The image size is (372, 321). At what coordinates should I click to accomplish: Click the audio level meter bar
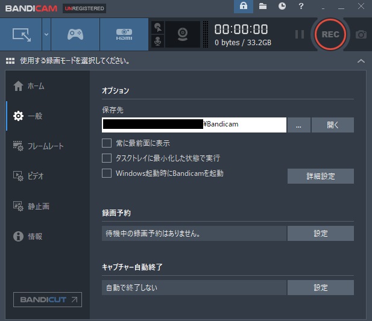206,34
